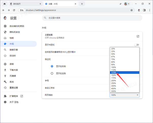The width and height of the screenshot is (153, 123).
Task: Reload the page with refresh icon
Action: pyautogui.click(x=14, y=10)
